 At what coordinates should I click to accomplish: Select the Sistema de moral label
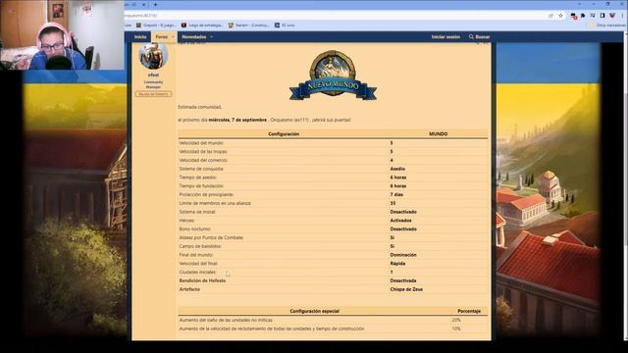197,212
